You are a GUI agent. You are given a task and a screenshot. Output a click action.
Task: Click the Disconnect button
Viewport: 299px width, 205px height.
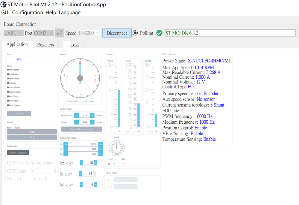click(117, 33)
